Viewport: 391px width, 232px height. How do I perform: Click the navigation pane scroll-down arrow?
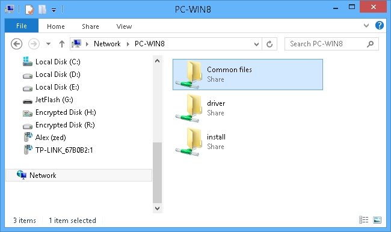[x=157, y=209]
